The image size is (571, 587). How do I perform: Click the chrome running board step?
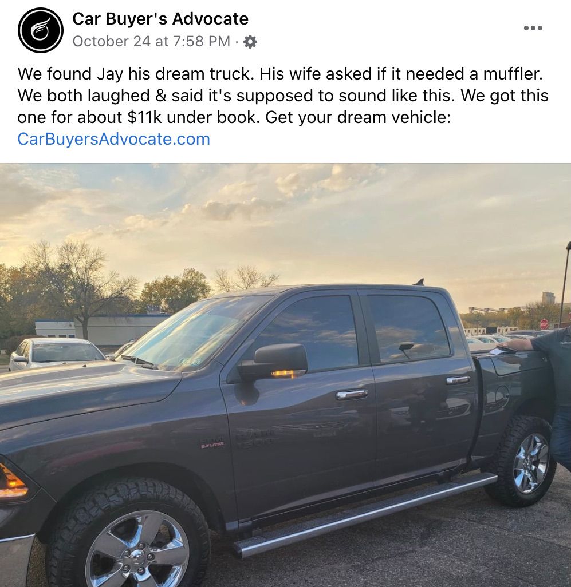click(365, 515)
